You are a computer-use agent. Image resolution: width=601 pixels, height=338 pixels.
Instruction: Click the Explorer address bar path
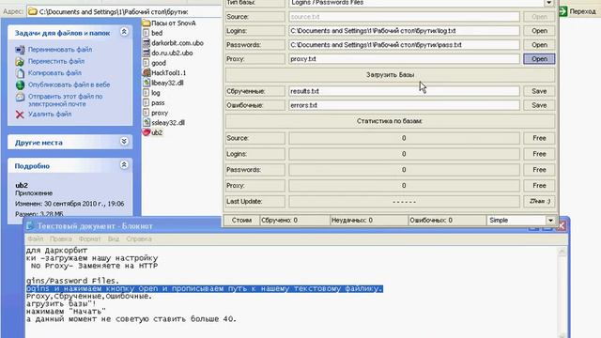click(x=114, y=12)
